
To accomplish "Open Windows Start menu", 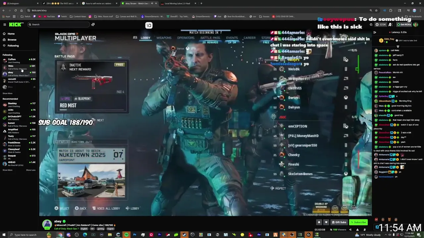I will point(4,235).
